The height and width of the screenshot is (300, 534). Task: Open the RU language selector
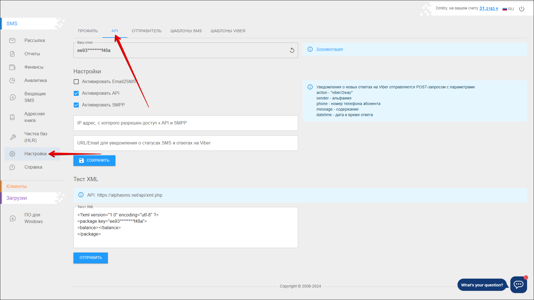pyautogui.click(x=508, y=9)
